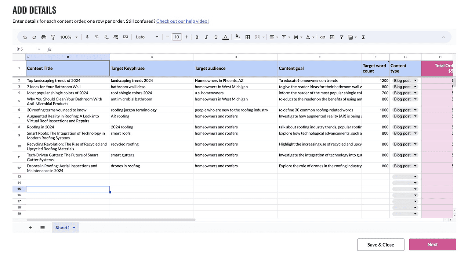Decrease the font size
Image resolution: width=468 pixels, height=260 pixels.
pos(167,37)
